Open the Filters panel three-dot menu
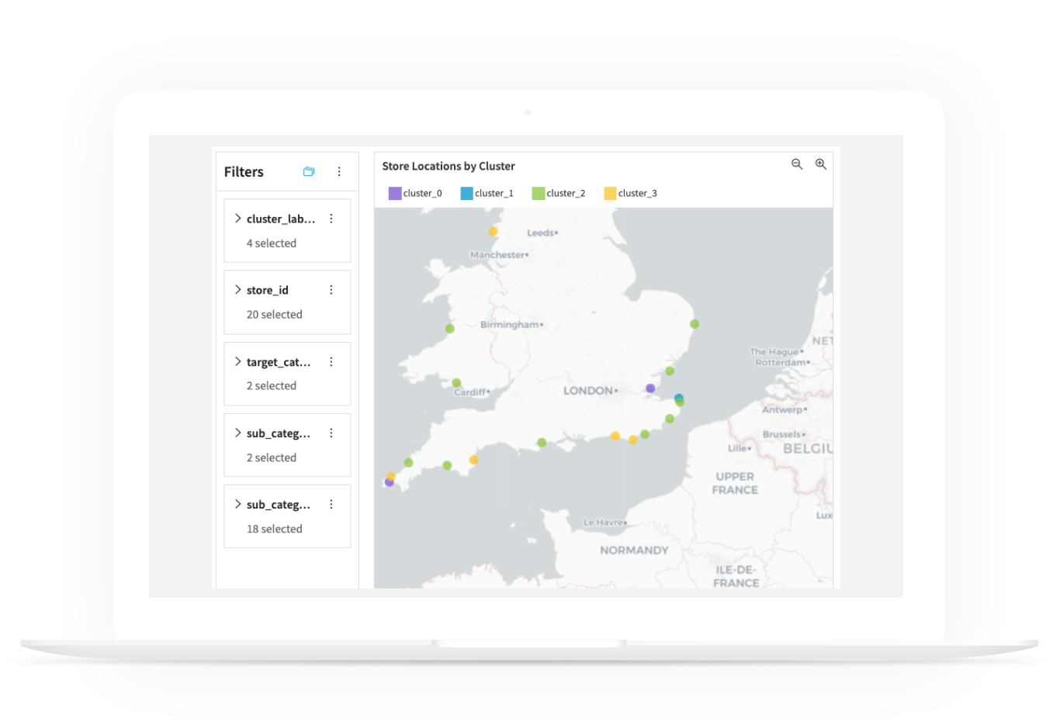The width and height of the screenshot is (1060, 721). click(339, 171)
